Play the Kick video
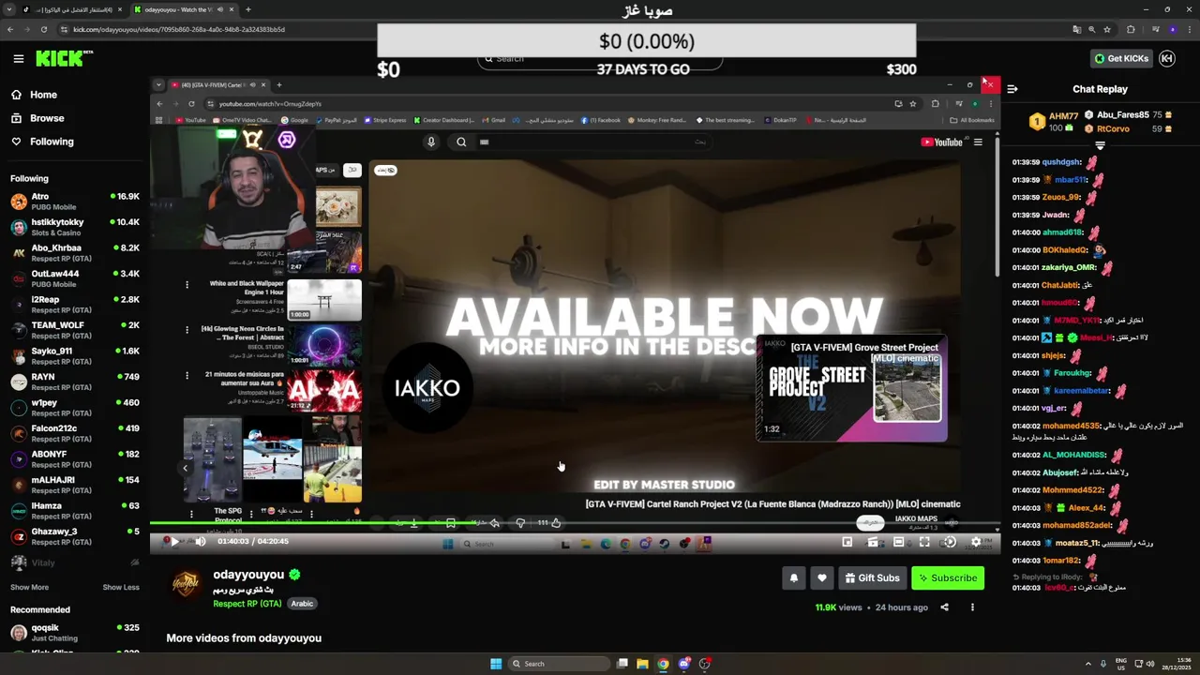 tap(173, 541)
